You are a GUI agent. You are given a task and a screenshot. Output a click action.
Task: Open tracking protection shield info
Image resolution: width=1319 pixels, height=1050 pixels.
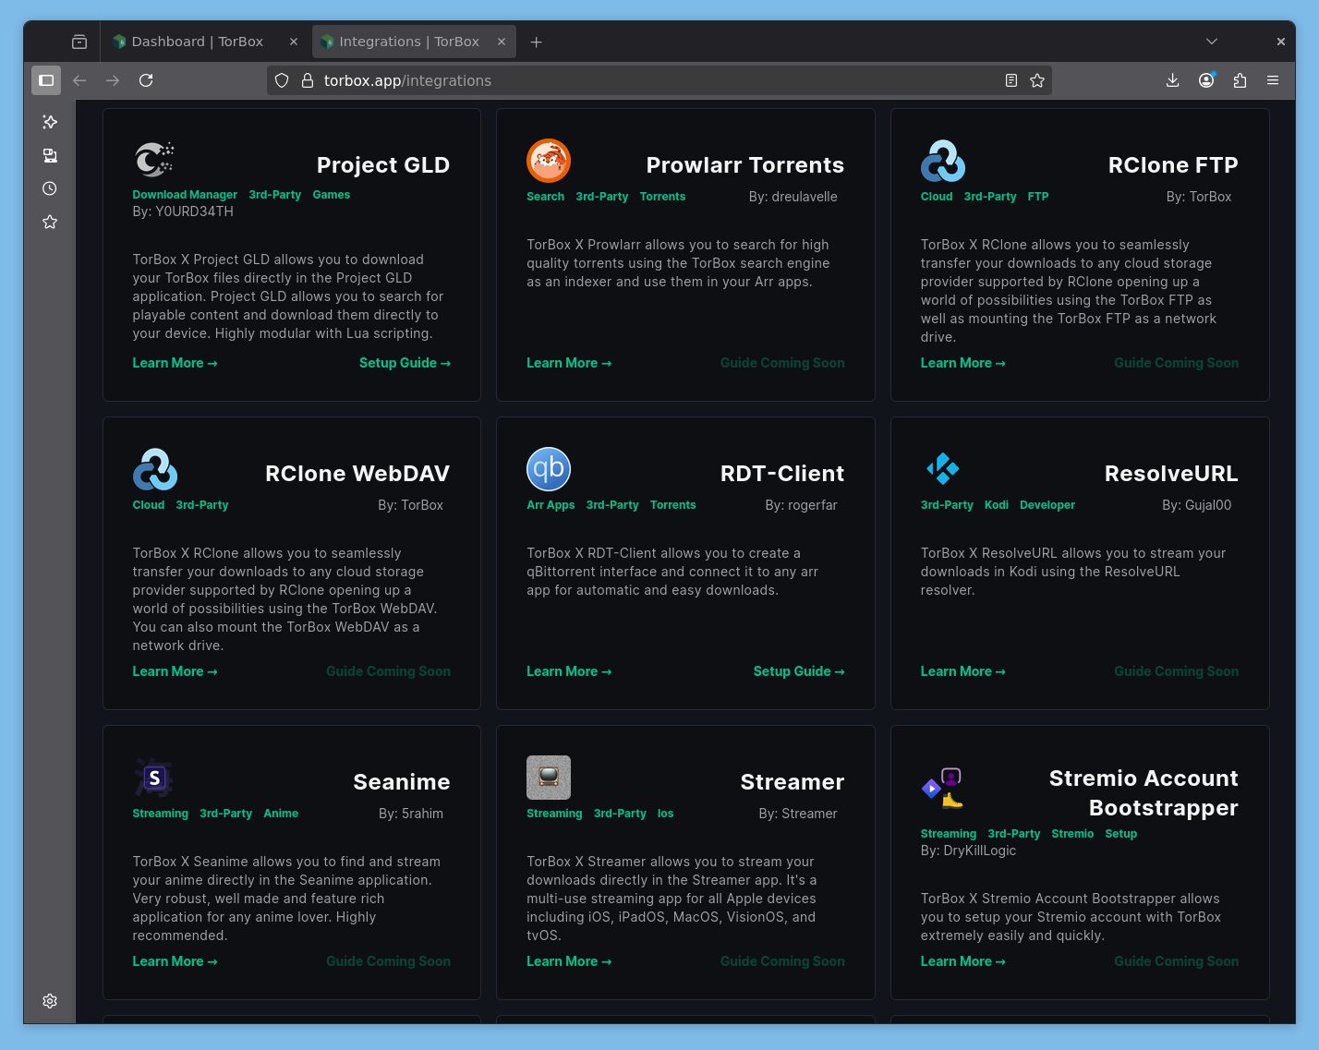[x=283, y=80]
